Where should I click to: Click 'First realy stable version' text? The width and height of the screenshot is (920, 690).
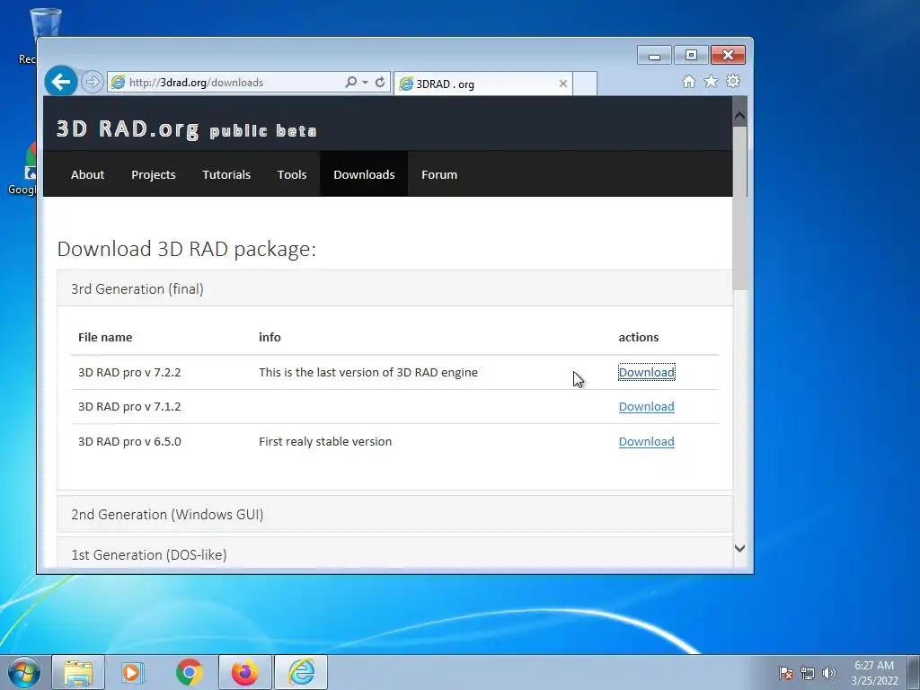pyautogui.click(x=325, y=441)
